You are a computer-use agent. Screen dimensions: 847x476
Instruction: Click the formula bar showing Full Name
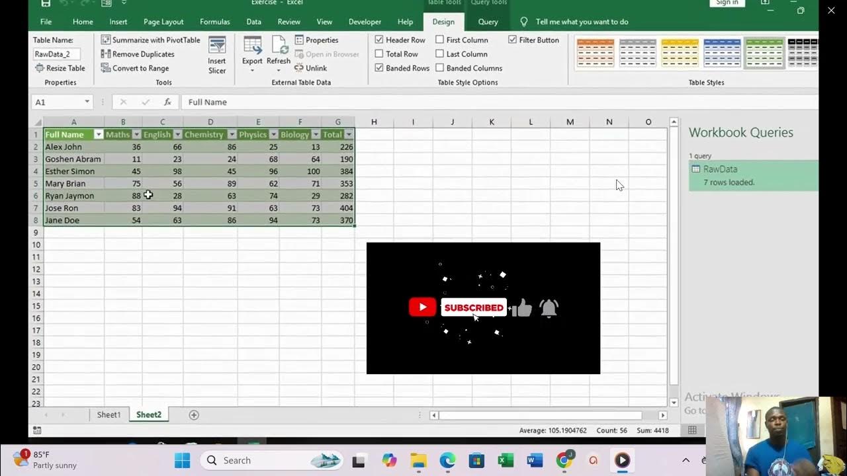coord(500,102)
